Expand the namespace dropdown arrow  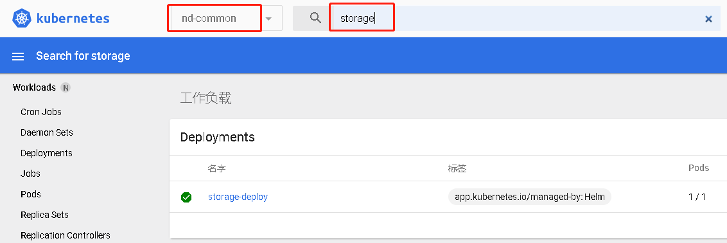point(268,19)
